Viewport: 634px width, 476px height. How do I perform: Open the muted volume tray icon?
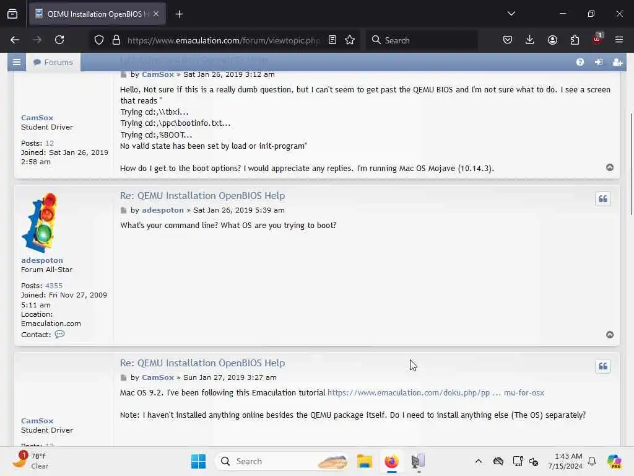click(x=534, y=462)
